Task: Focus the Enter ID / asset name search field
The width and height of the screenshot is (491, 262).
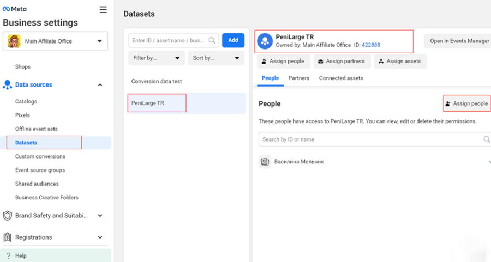Action: [173, 40]
